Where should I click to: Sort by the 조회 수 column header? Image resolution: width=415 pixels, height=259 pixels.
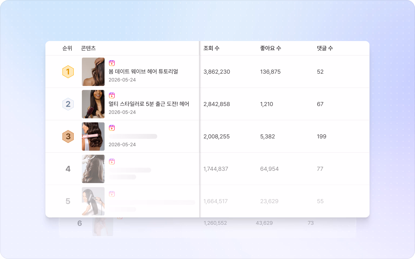pyautogui.click(x=211, y=48)
